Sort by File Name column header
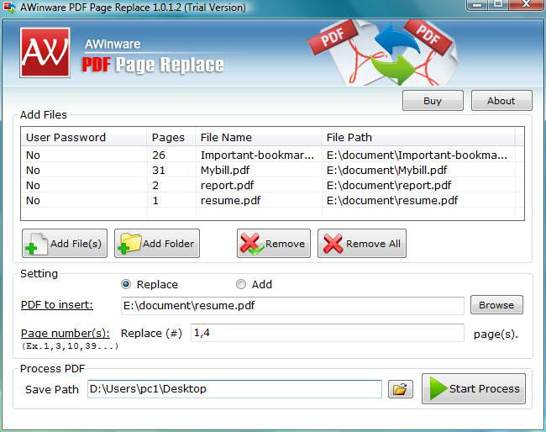The width and height of the screenshot is (546, 432). pyautogui.click(x=259, y=137)
